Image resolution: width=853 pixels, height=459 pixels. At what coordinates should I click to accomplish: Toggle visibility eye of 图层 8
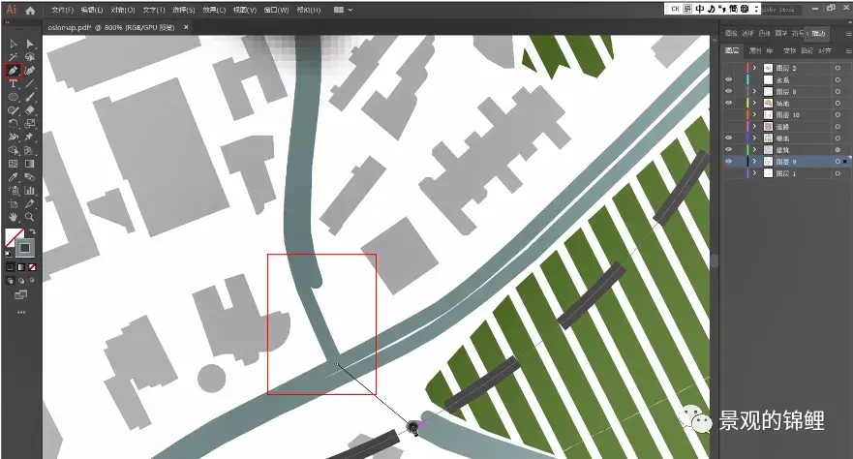(729, 91)
